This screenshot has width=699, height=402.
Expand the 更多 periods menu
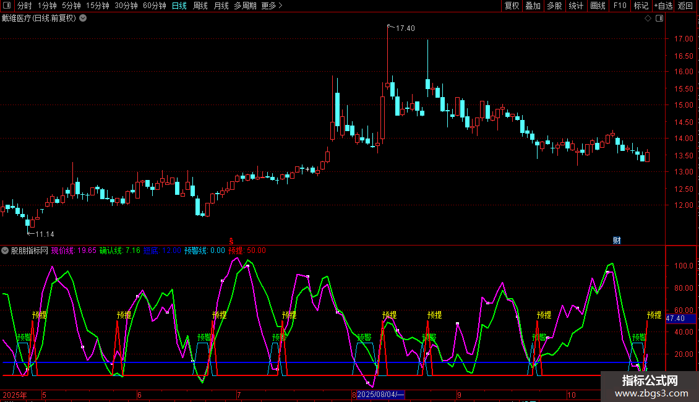272,6
